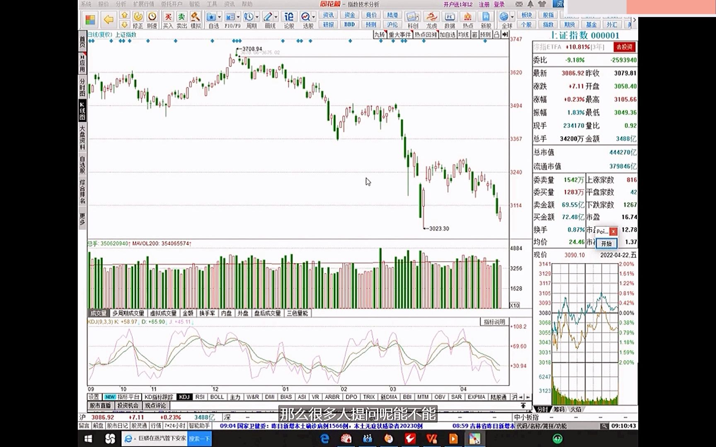The image size is (716, 447).
Task: Select the 画线 drawing pencil tool
Action: click(x=268, y=17)
